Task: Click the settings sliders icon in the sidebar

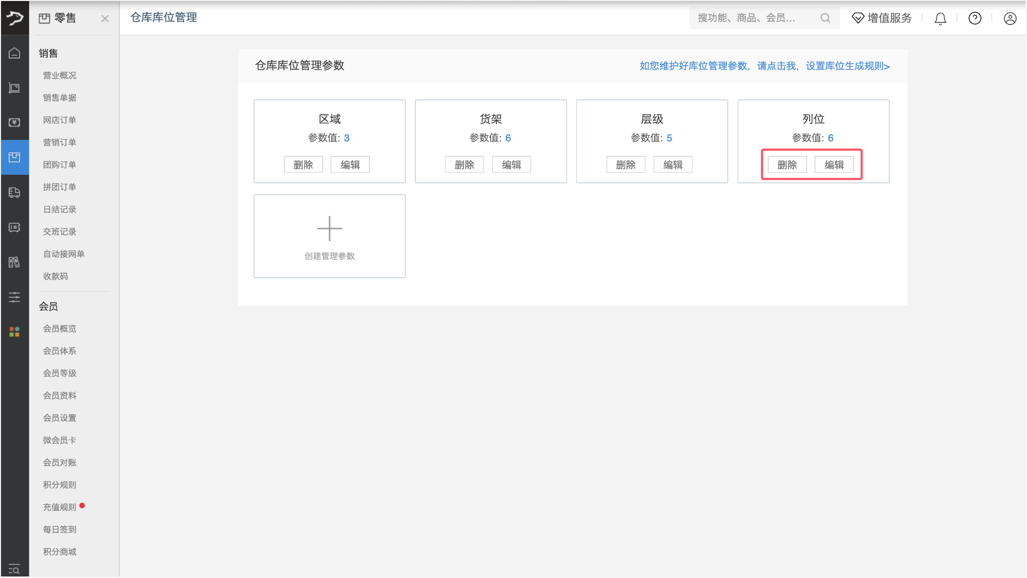Action: (14, 297)
